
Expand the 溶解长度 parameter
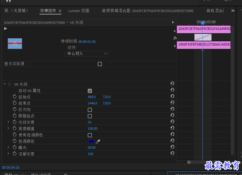pos(8,154)
